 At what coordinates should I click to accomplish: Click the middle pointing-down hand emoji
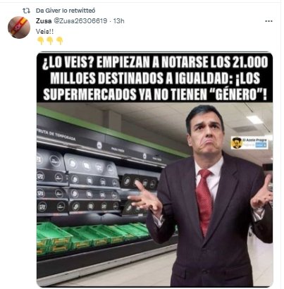(50, 41)
